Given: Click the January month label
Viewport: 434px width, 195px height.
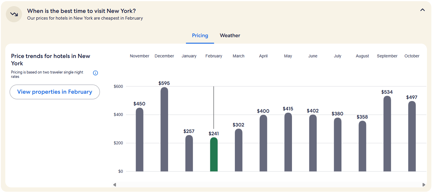Looking at the screenshot, I should point(189,56).
